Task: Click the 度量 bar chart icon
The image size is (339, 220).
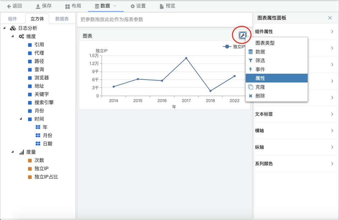Action: click(21, 152)
